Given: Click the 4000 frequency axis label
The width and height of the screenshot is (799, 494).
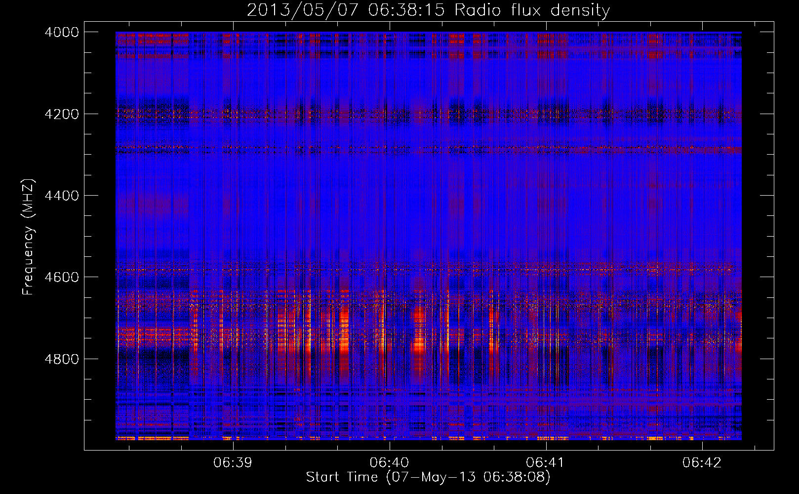Looking at the screenshot, I should [62, 32].
